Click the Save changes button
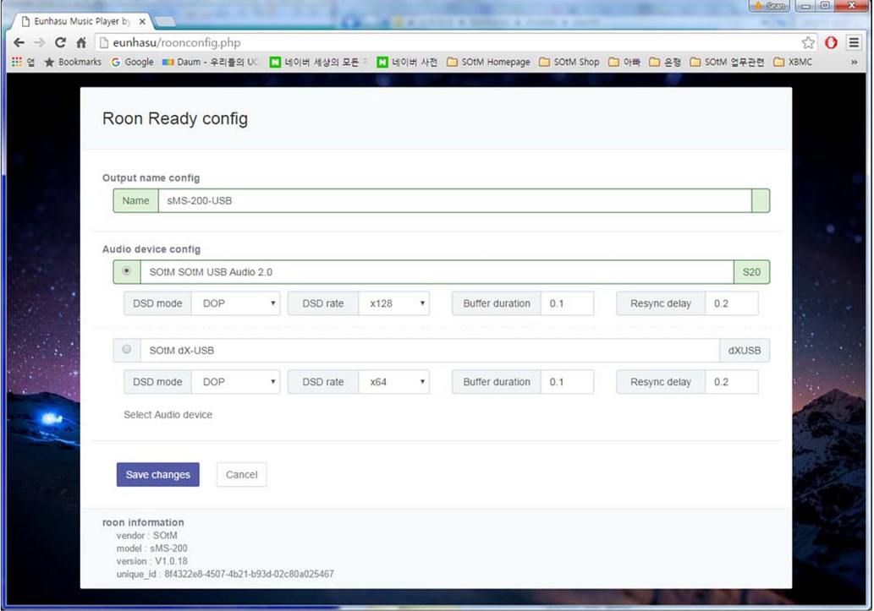874x611 pixels. point(157,474)
